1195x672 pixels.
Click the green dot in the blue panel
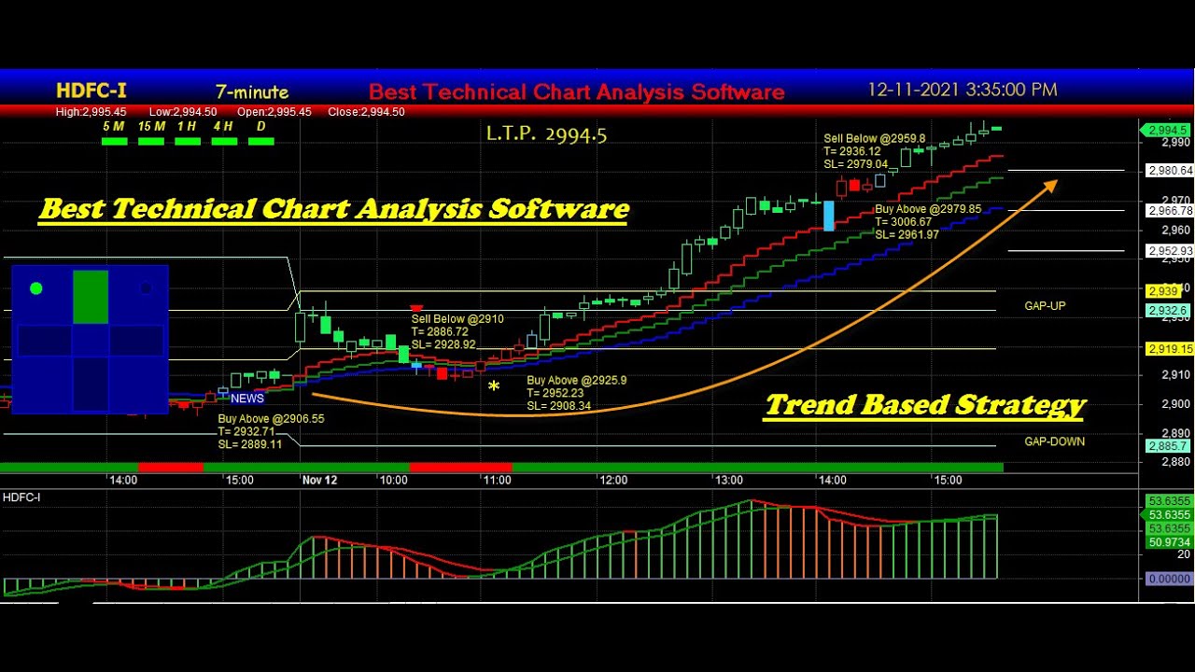[x=35, y=288]
